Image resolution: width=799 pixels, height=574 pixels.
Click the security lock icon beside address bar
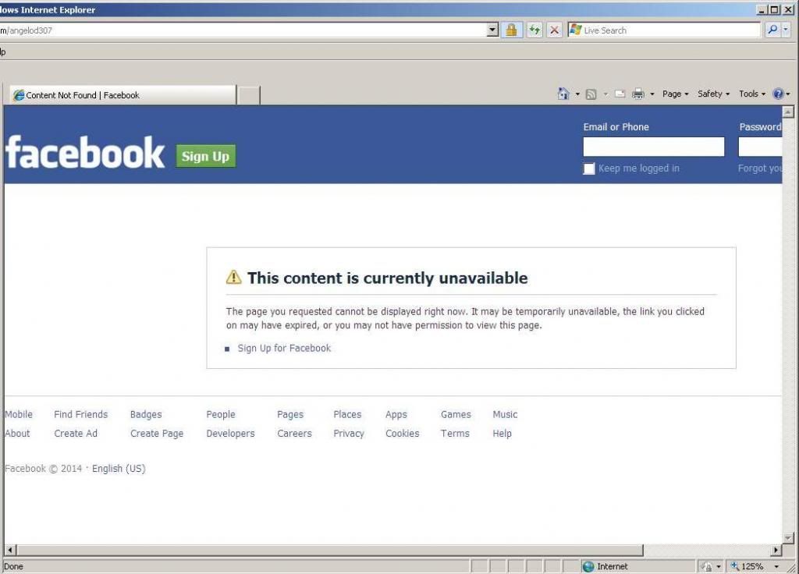511,30
